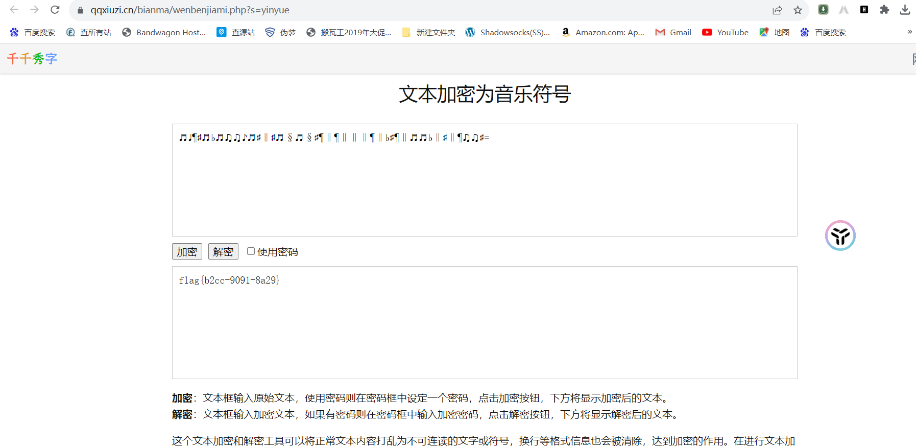This screenshot has height=446, width=916.
Task: Open the Shadowsocks(SS) bookmark
Action: pyautogui.click(x=508, y=32)
